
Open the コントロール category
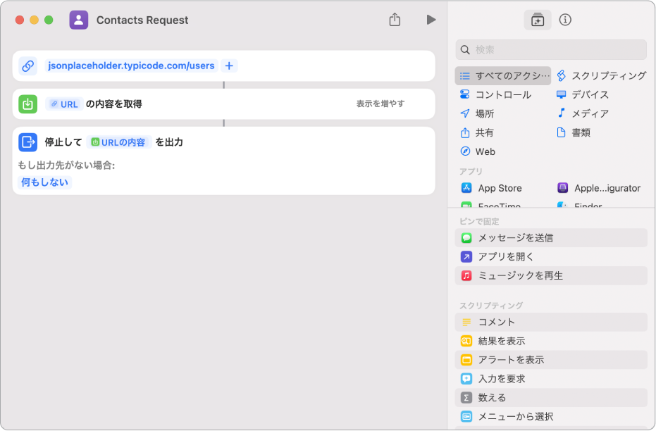tap(496, 94)
